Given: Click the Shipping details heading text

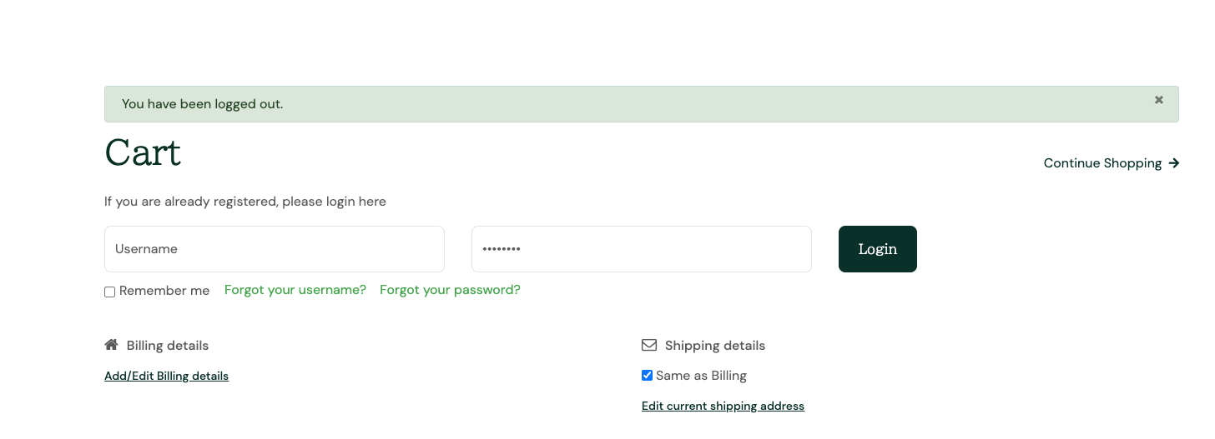Looking at the screenshot, I should click(714, 346).
